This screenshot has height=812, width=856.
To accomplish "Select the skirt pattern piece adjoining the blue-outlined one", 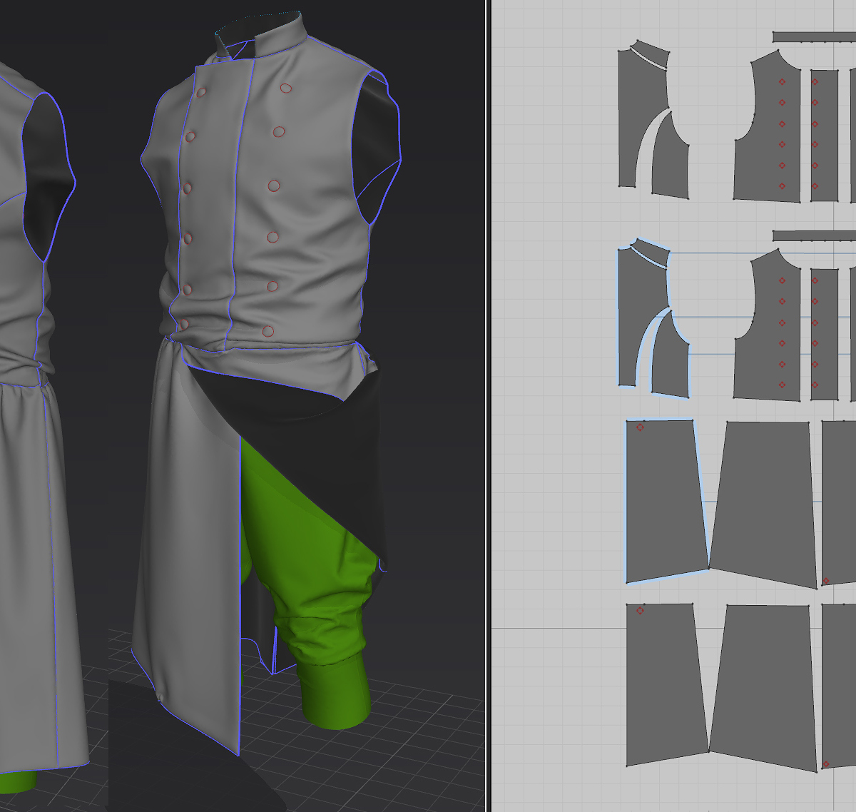I will pos(765,503).
